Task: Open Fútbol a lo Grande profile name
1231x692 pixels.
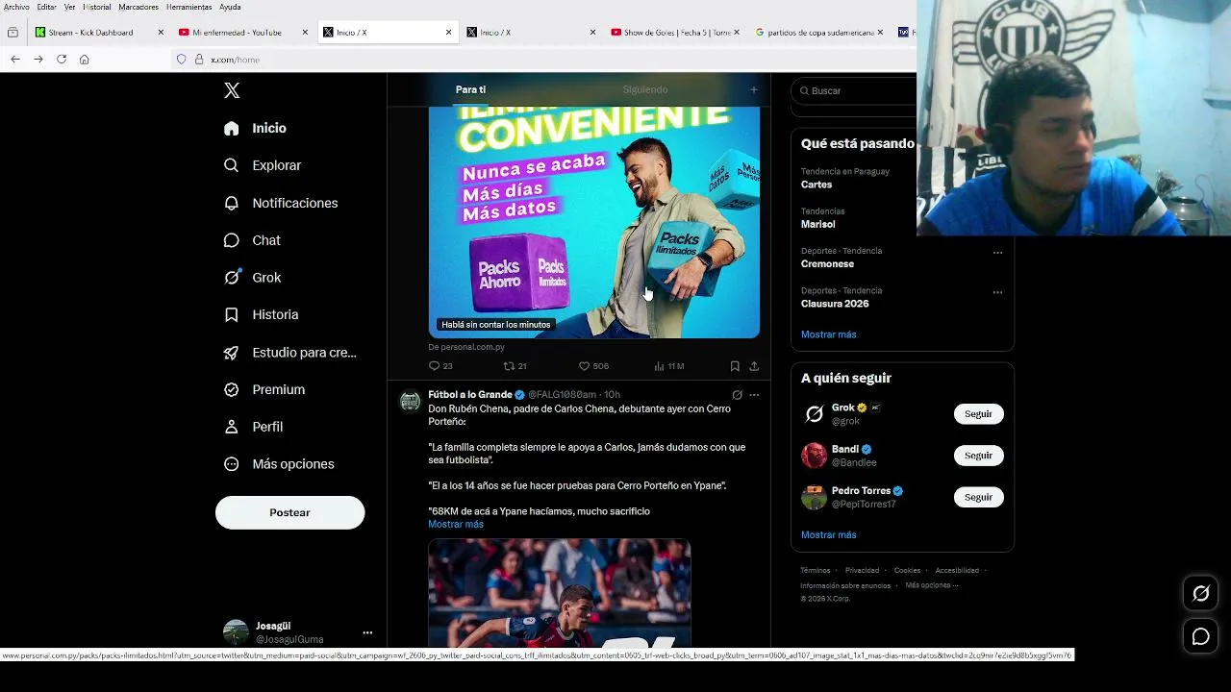Action: coord(469,394)
